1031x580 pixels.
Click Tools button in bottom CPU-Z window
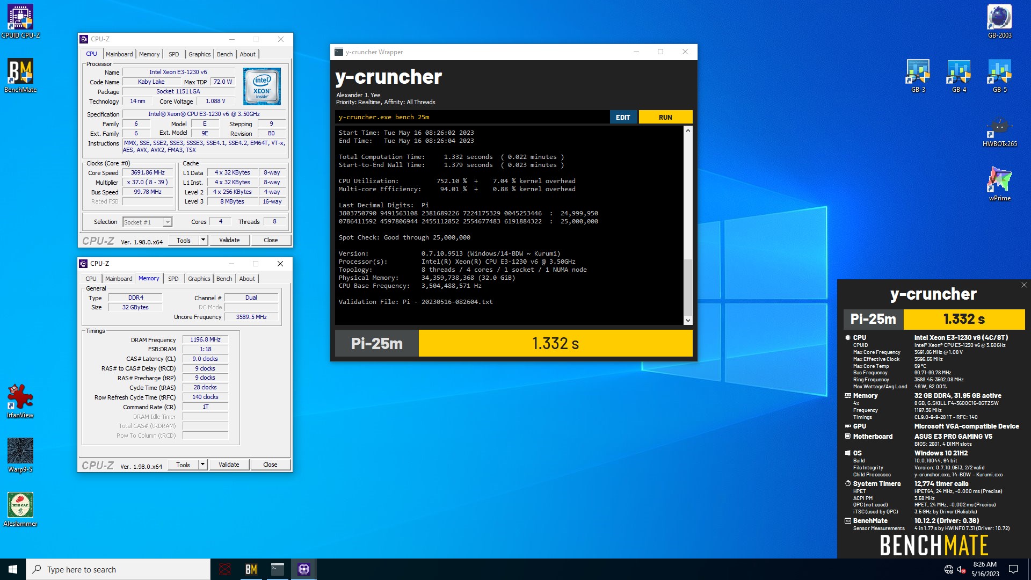[183, 465]
